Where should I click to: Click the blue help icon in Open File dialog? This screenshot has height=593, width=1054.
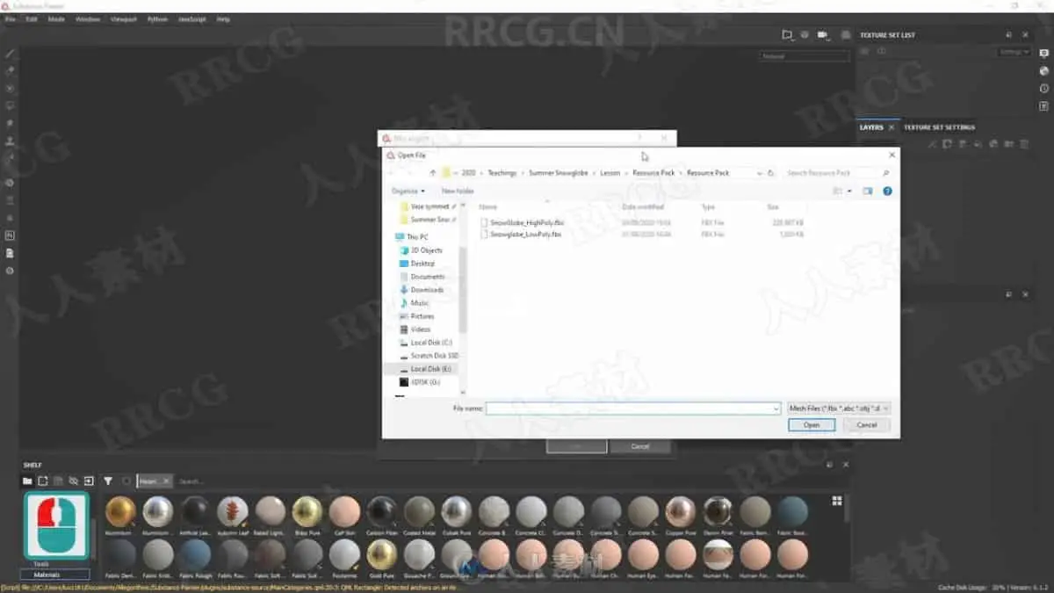coord(887,191)
